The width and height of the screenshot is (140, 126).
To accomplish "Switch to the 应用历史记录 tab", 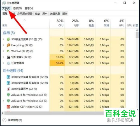I will click(x=25, y=14).
